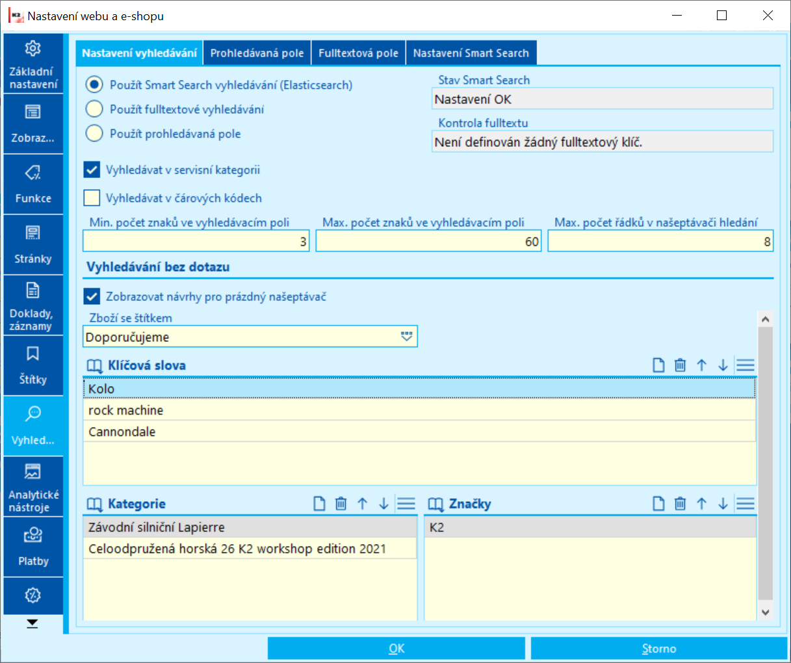Switch to Fulltextová pole tab
The image size is (791, 663).
pos(358,53)
